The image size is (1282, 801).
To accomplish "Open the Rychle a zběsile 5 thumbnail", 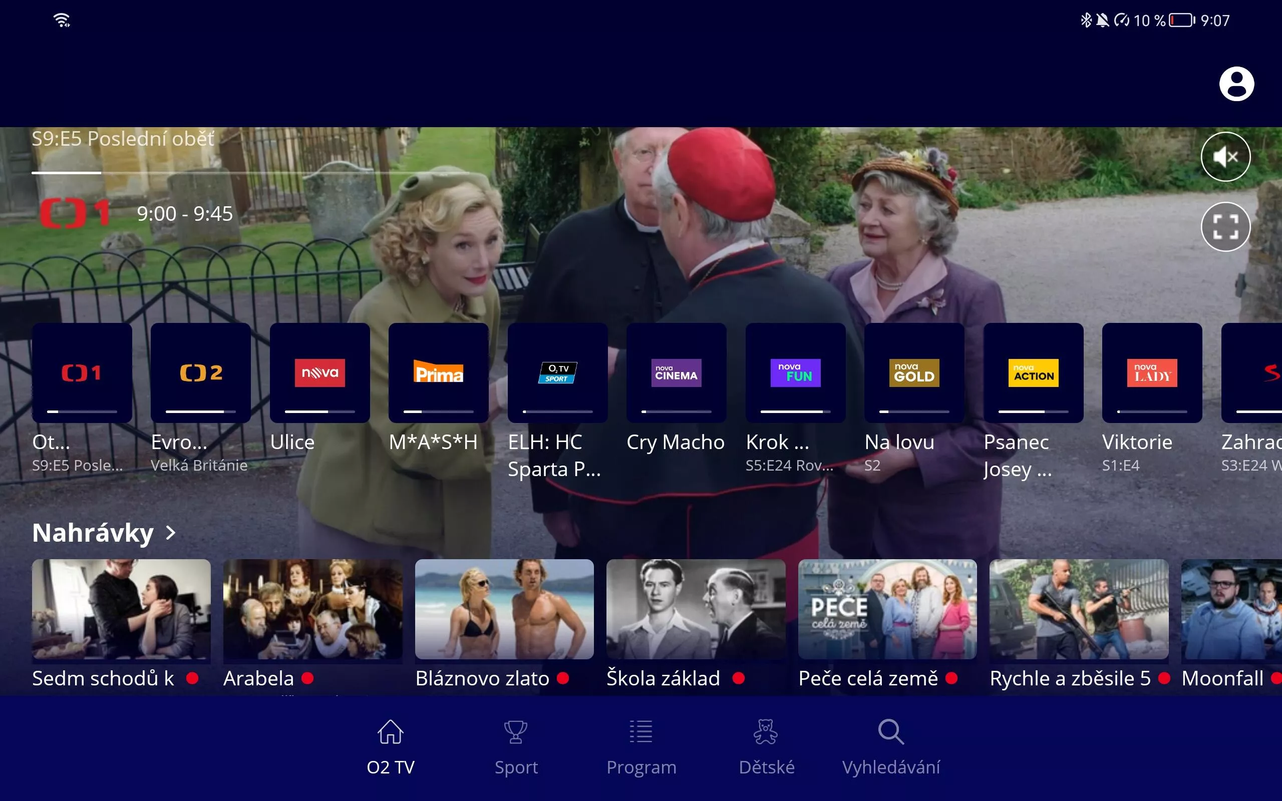I will [1079, 609].
